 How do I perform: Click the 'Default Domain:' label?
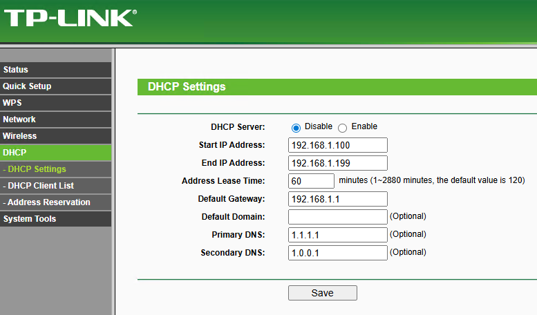coord(233,217)
